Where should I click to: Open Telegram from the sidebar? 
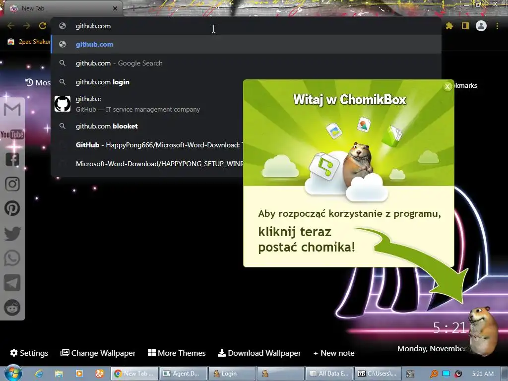tap(12, 283)
